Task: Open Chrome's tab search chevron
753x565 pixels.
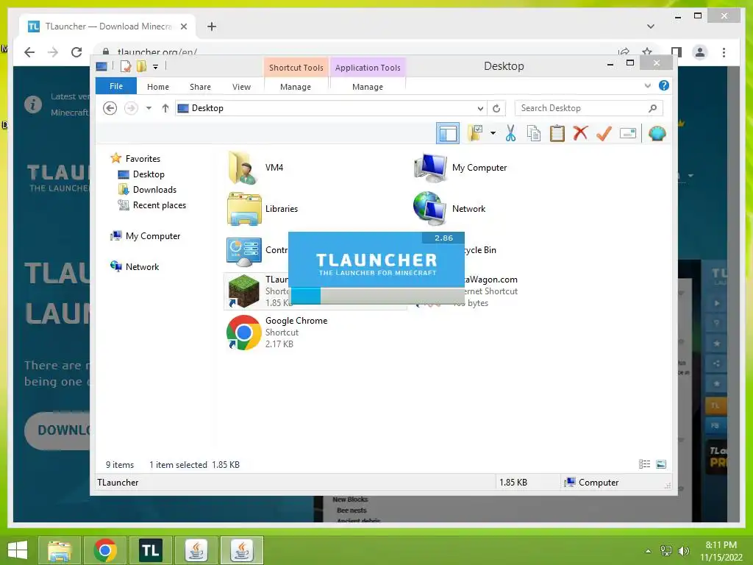Action: tap(651, 26)
